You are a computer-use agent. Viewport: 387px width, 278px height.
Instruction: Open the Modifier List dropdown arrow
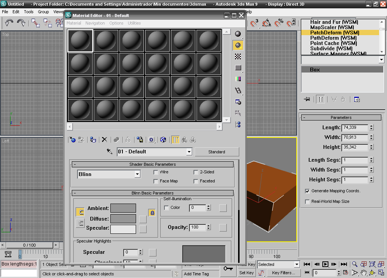tap(381, 59)
